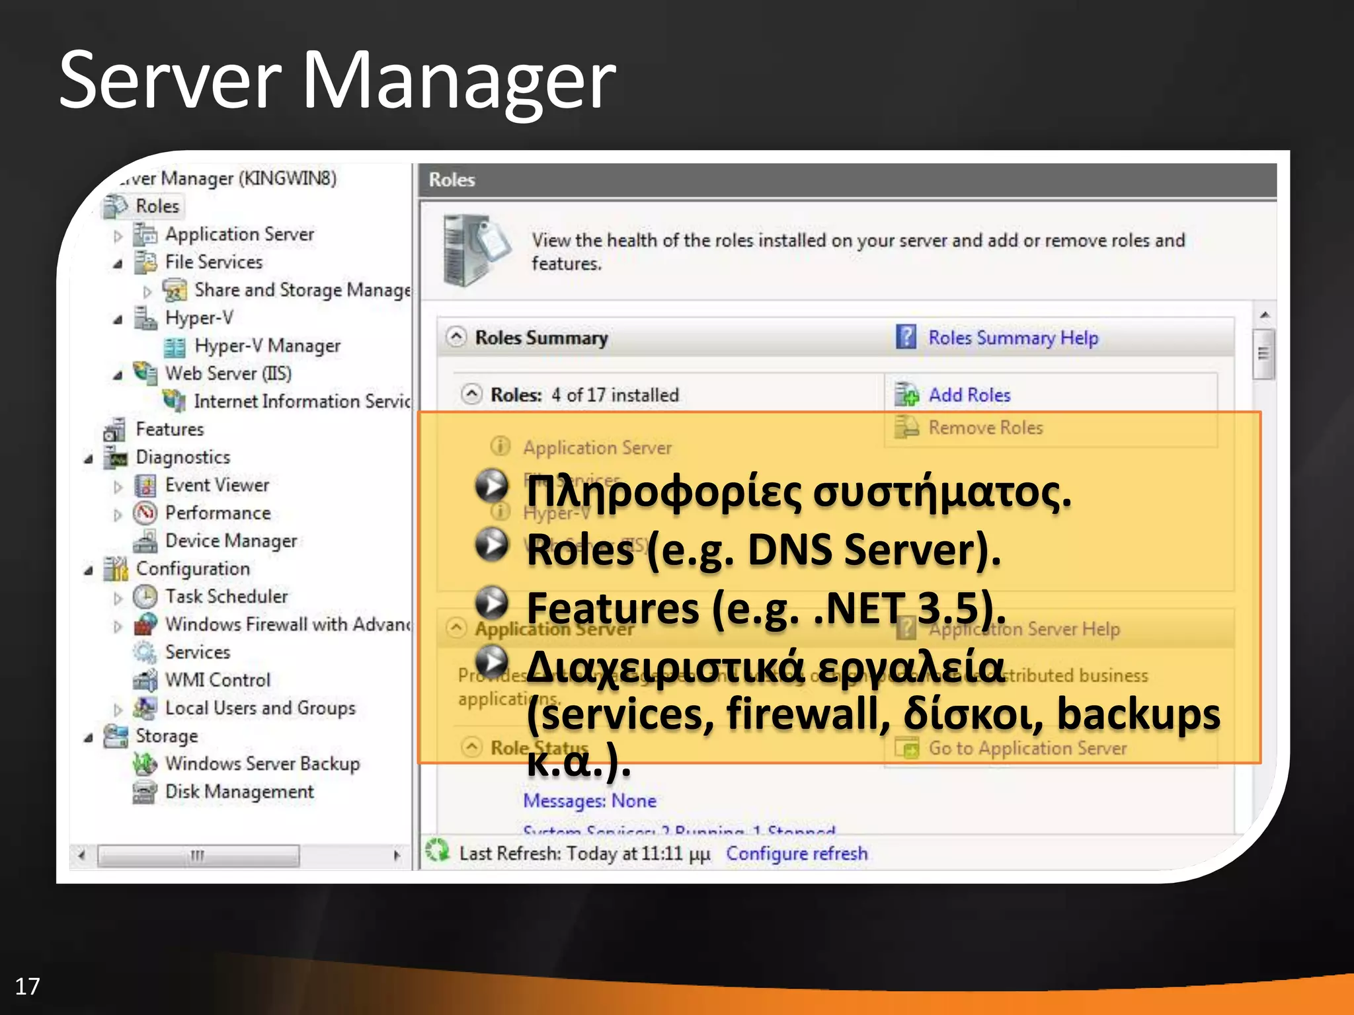The width and height of the screenshot is (1354, 1015).
Task: Click the Task Scheduler clock icon
Action: [x=145, y=597]
